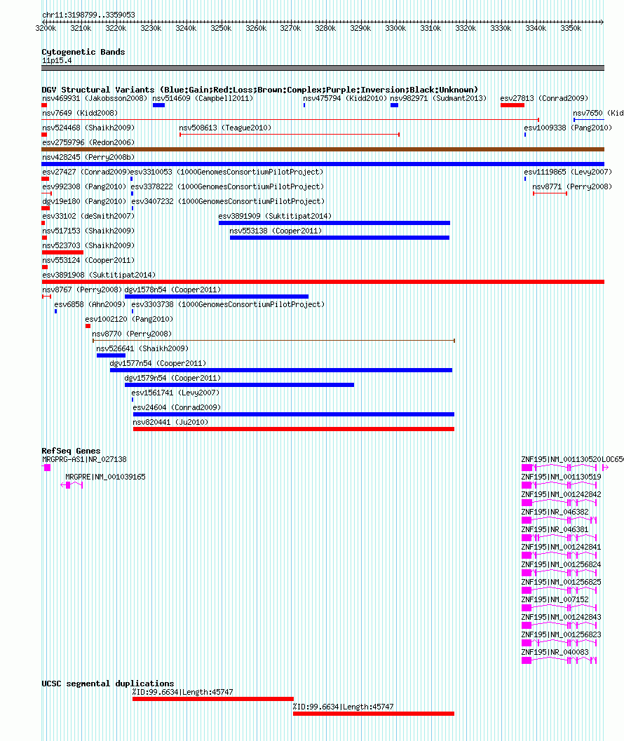Select the nsv8771 (Perry2008) label
624x741 pixels.
coord(572,186)
